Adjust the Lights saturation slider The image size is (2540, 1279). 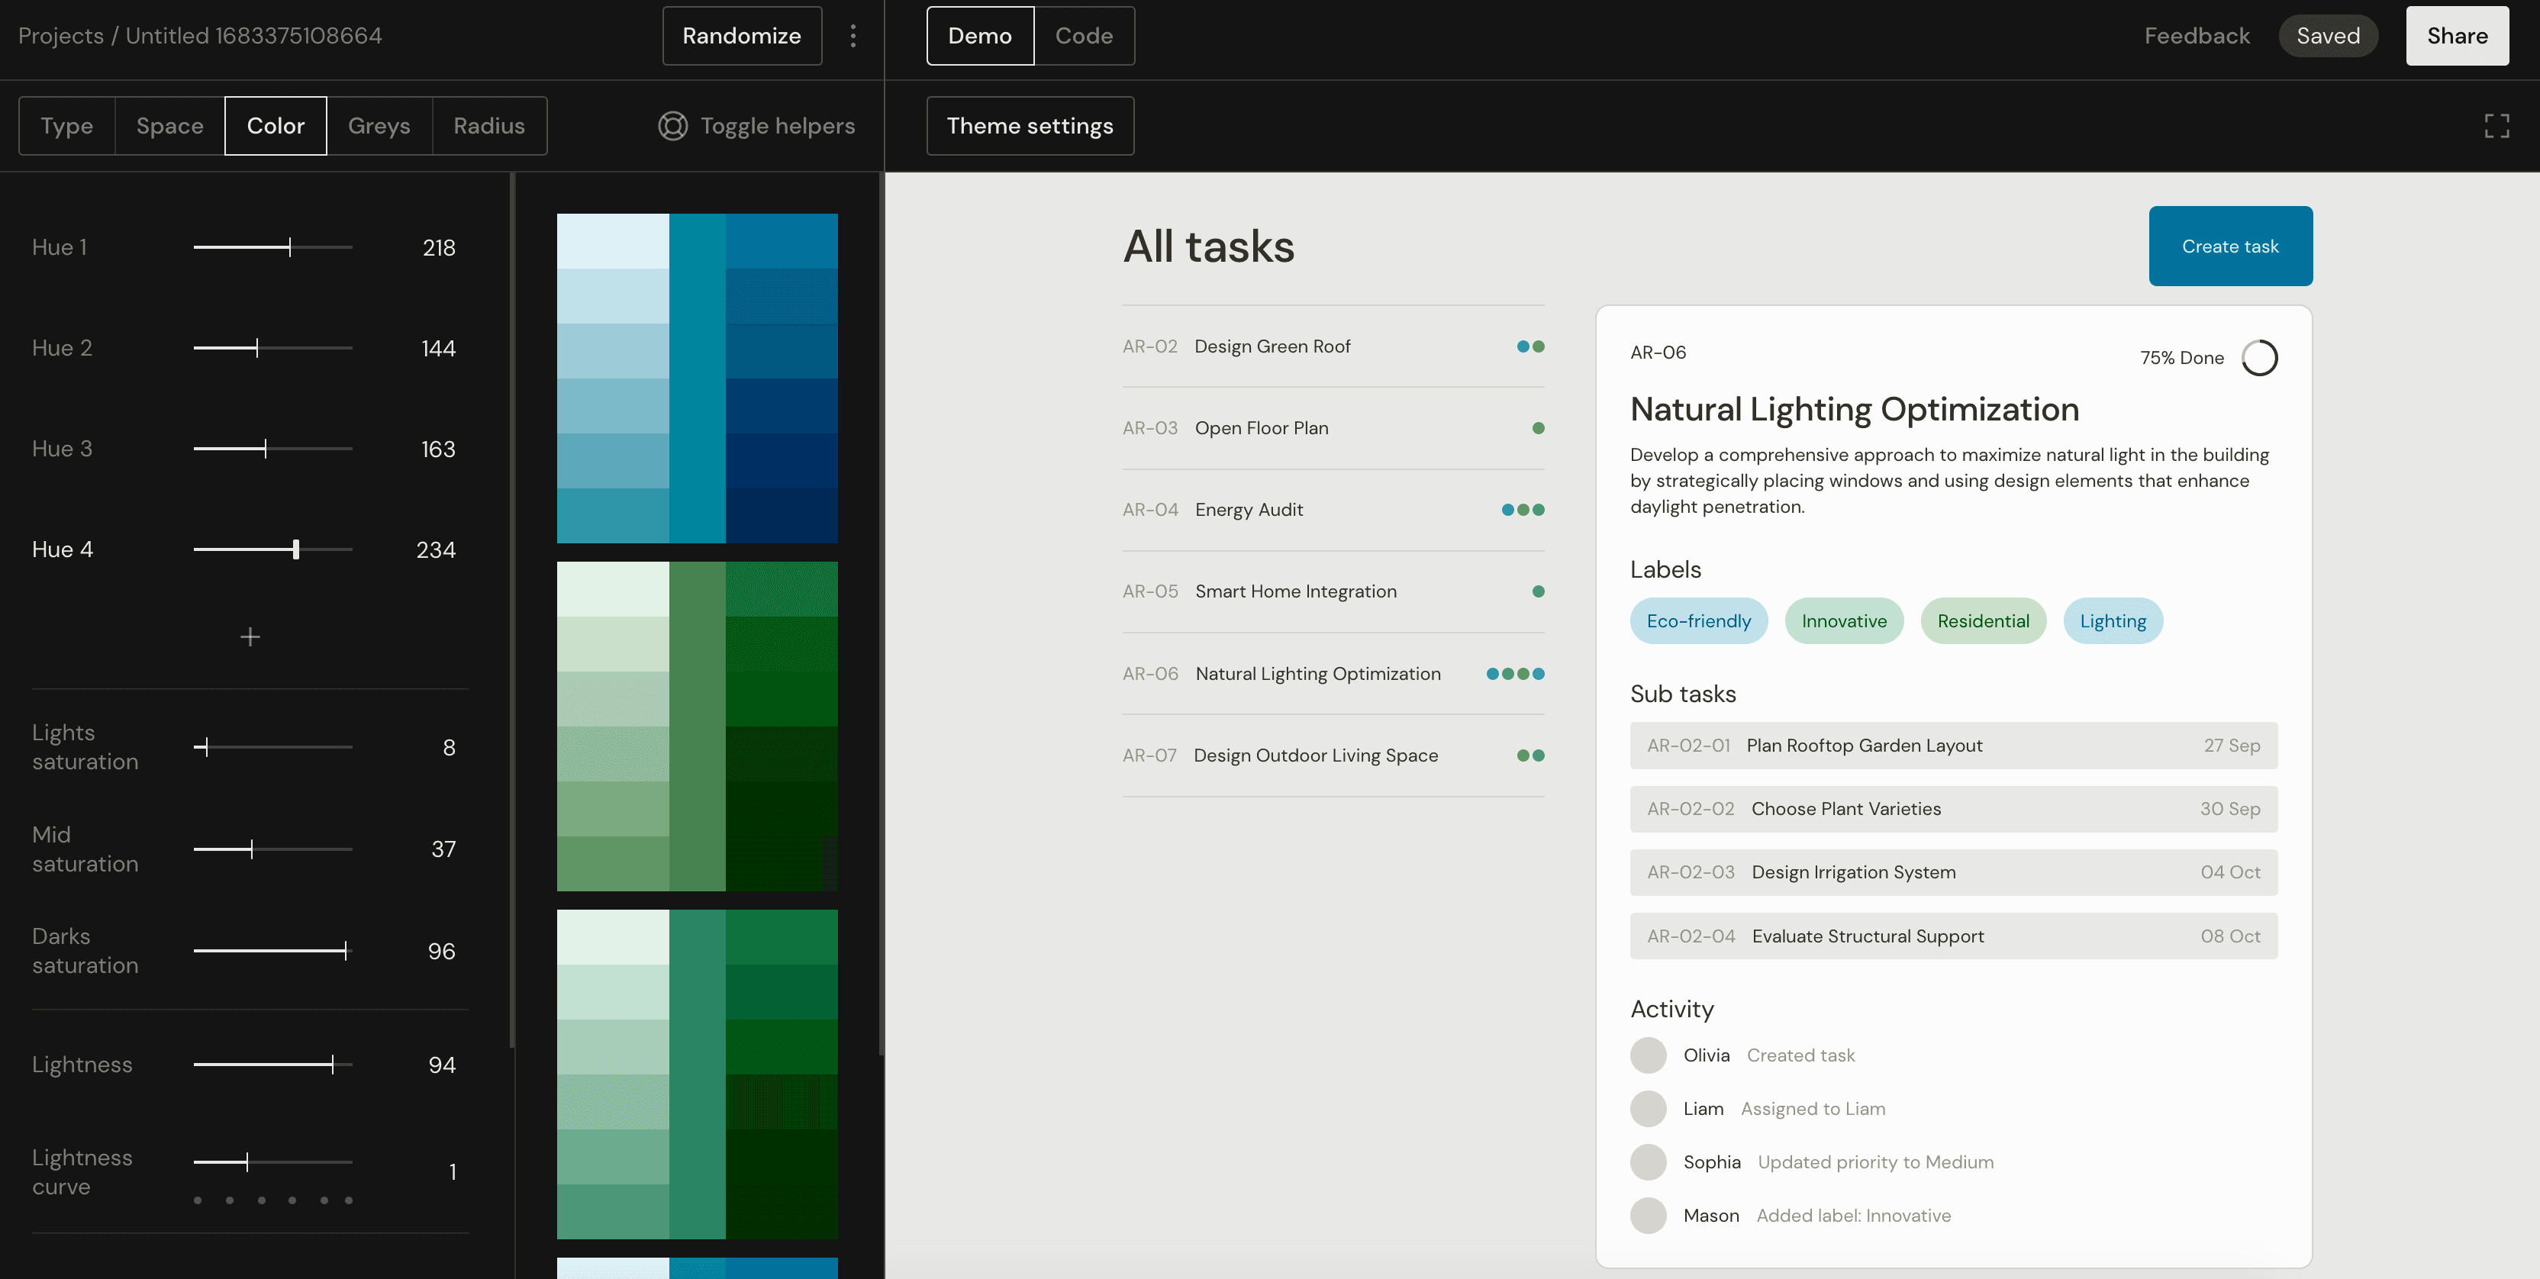point(273,747)
